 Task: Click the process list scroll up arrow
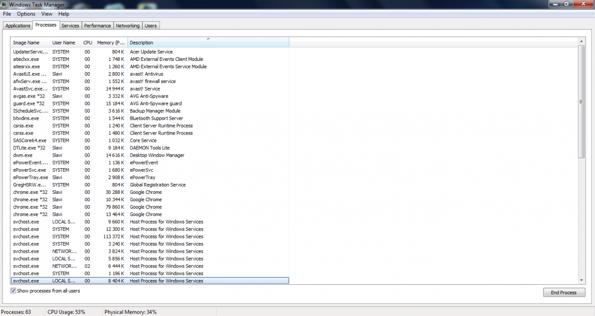point(582,41)
